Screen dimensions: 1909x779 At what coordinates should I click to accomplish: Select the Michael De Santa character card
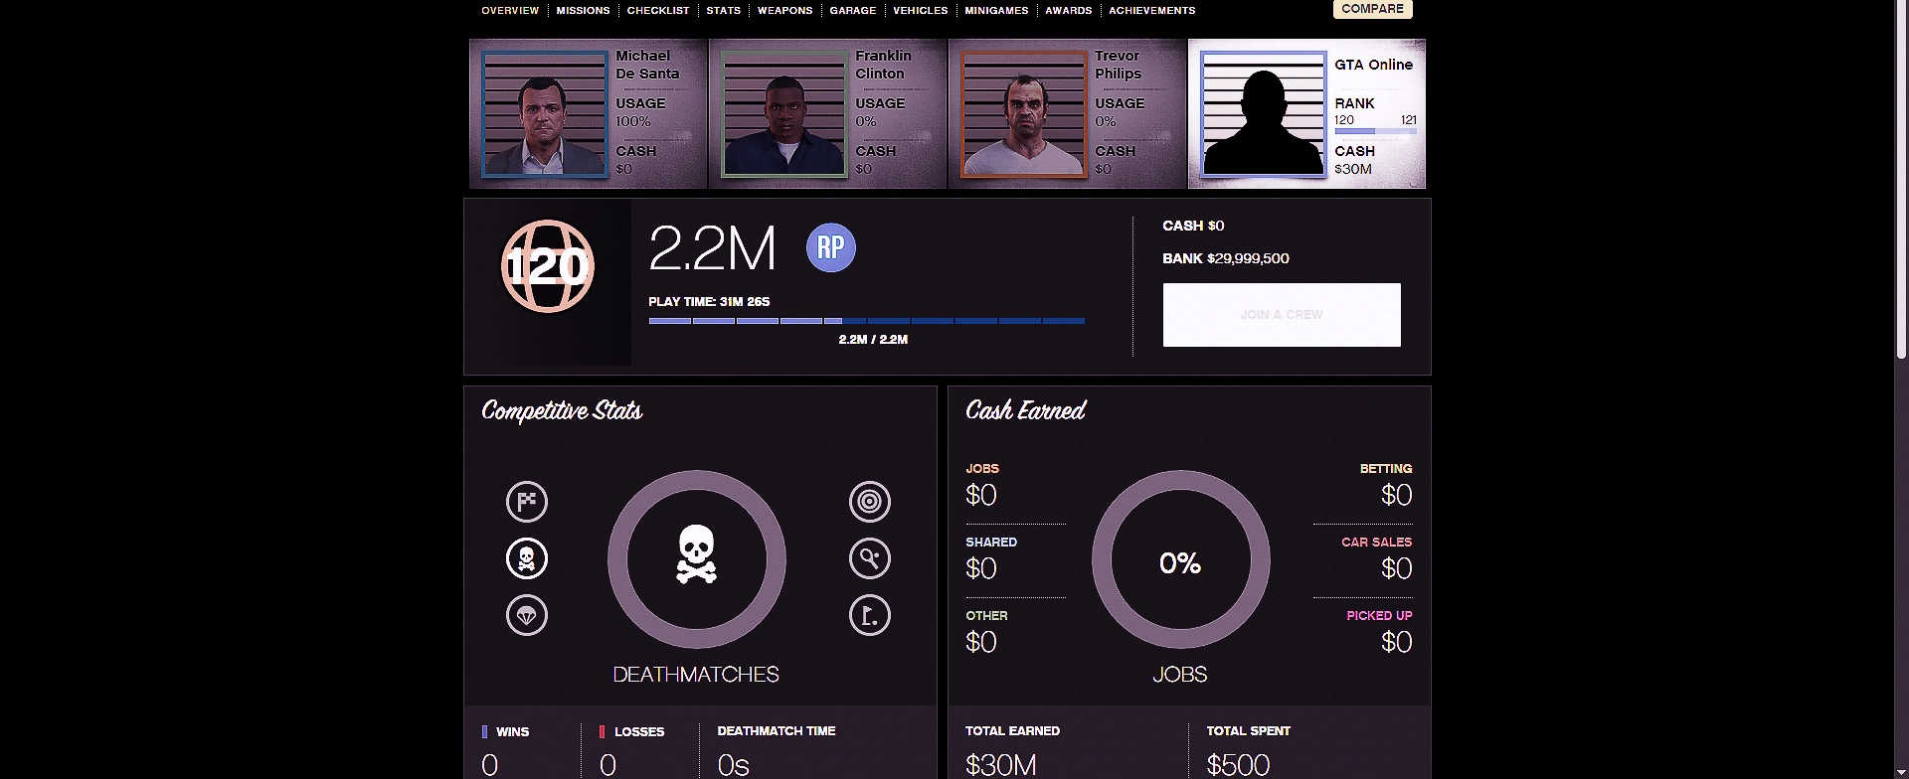(x=588, y=113)
